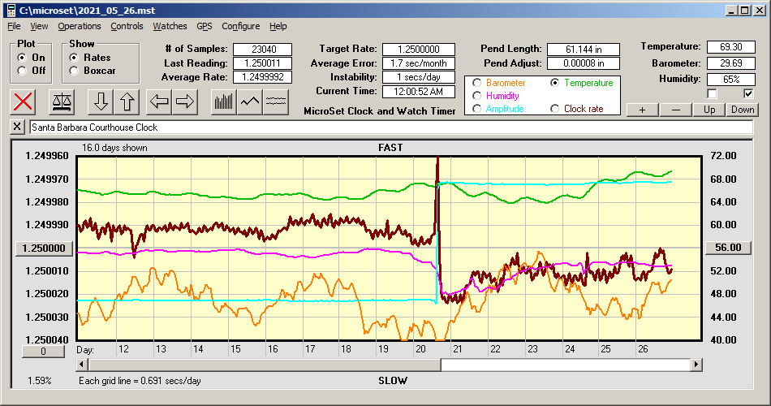771x406 pixels.
Task: Click the minus button
Action: click(675, 110)
